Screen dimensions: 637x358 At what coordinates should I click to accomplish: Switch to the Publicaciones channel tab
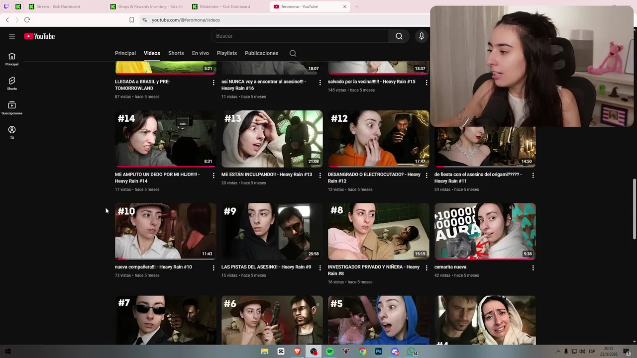(261, 53)
